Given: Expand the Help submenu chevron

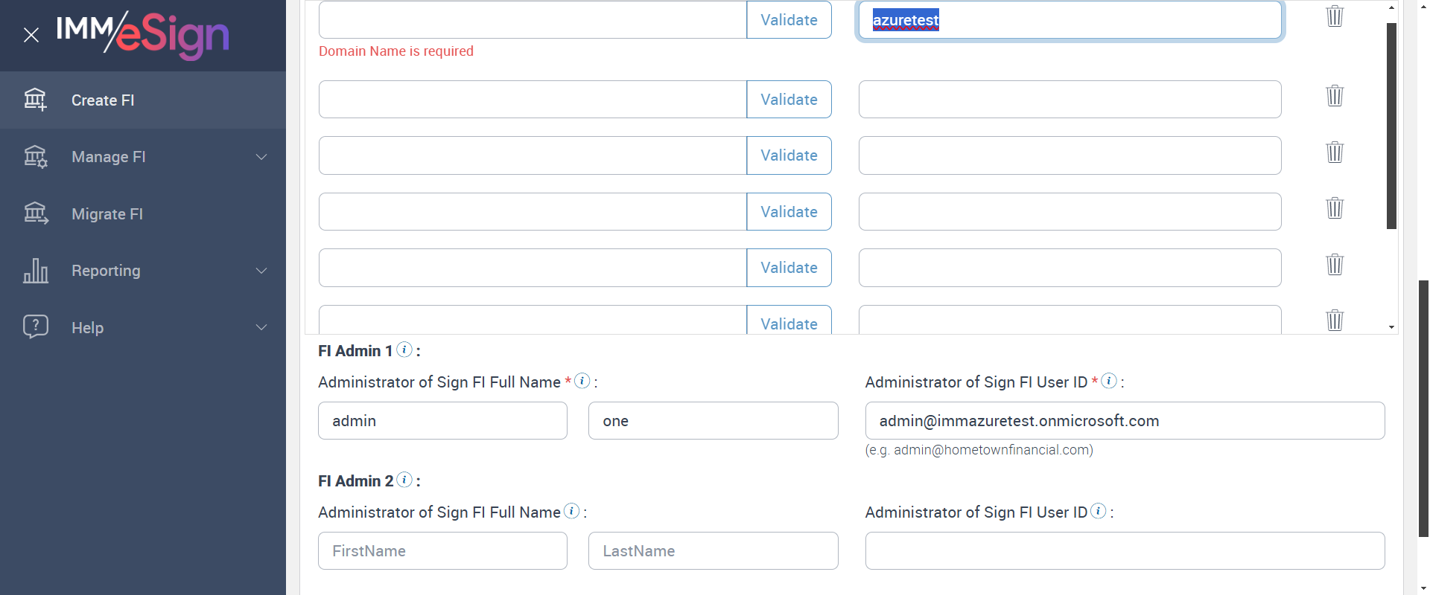Looking at the screenshot, I should point(261,327).
